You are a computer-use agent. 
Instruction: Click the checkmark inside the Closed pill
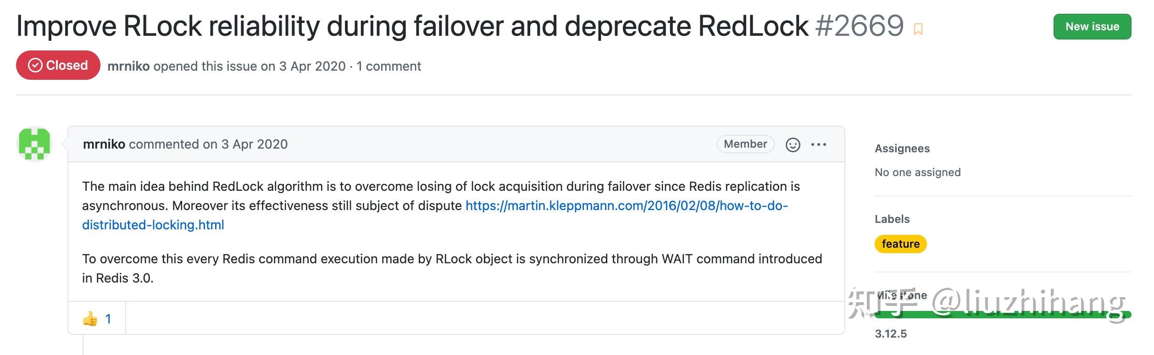pyautogui.click(x=35, y=66)
